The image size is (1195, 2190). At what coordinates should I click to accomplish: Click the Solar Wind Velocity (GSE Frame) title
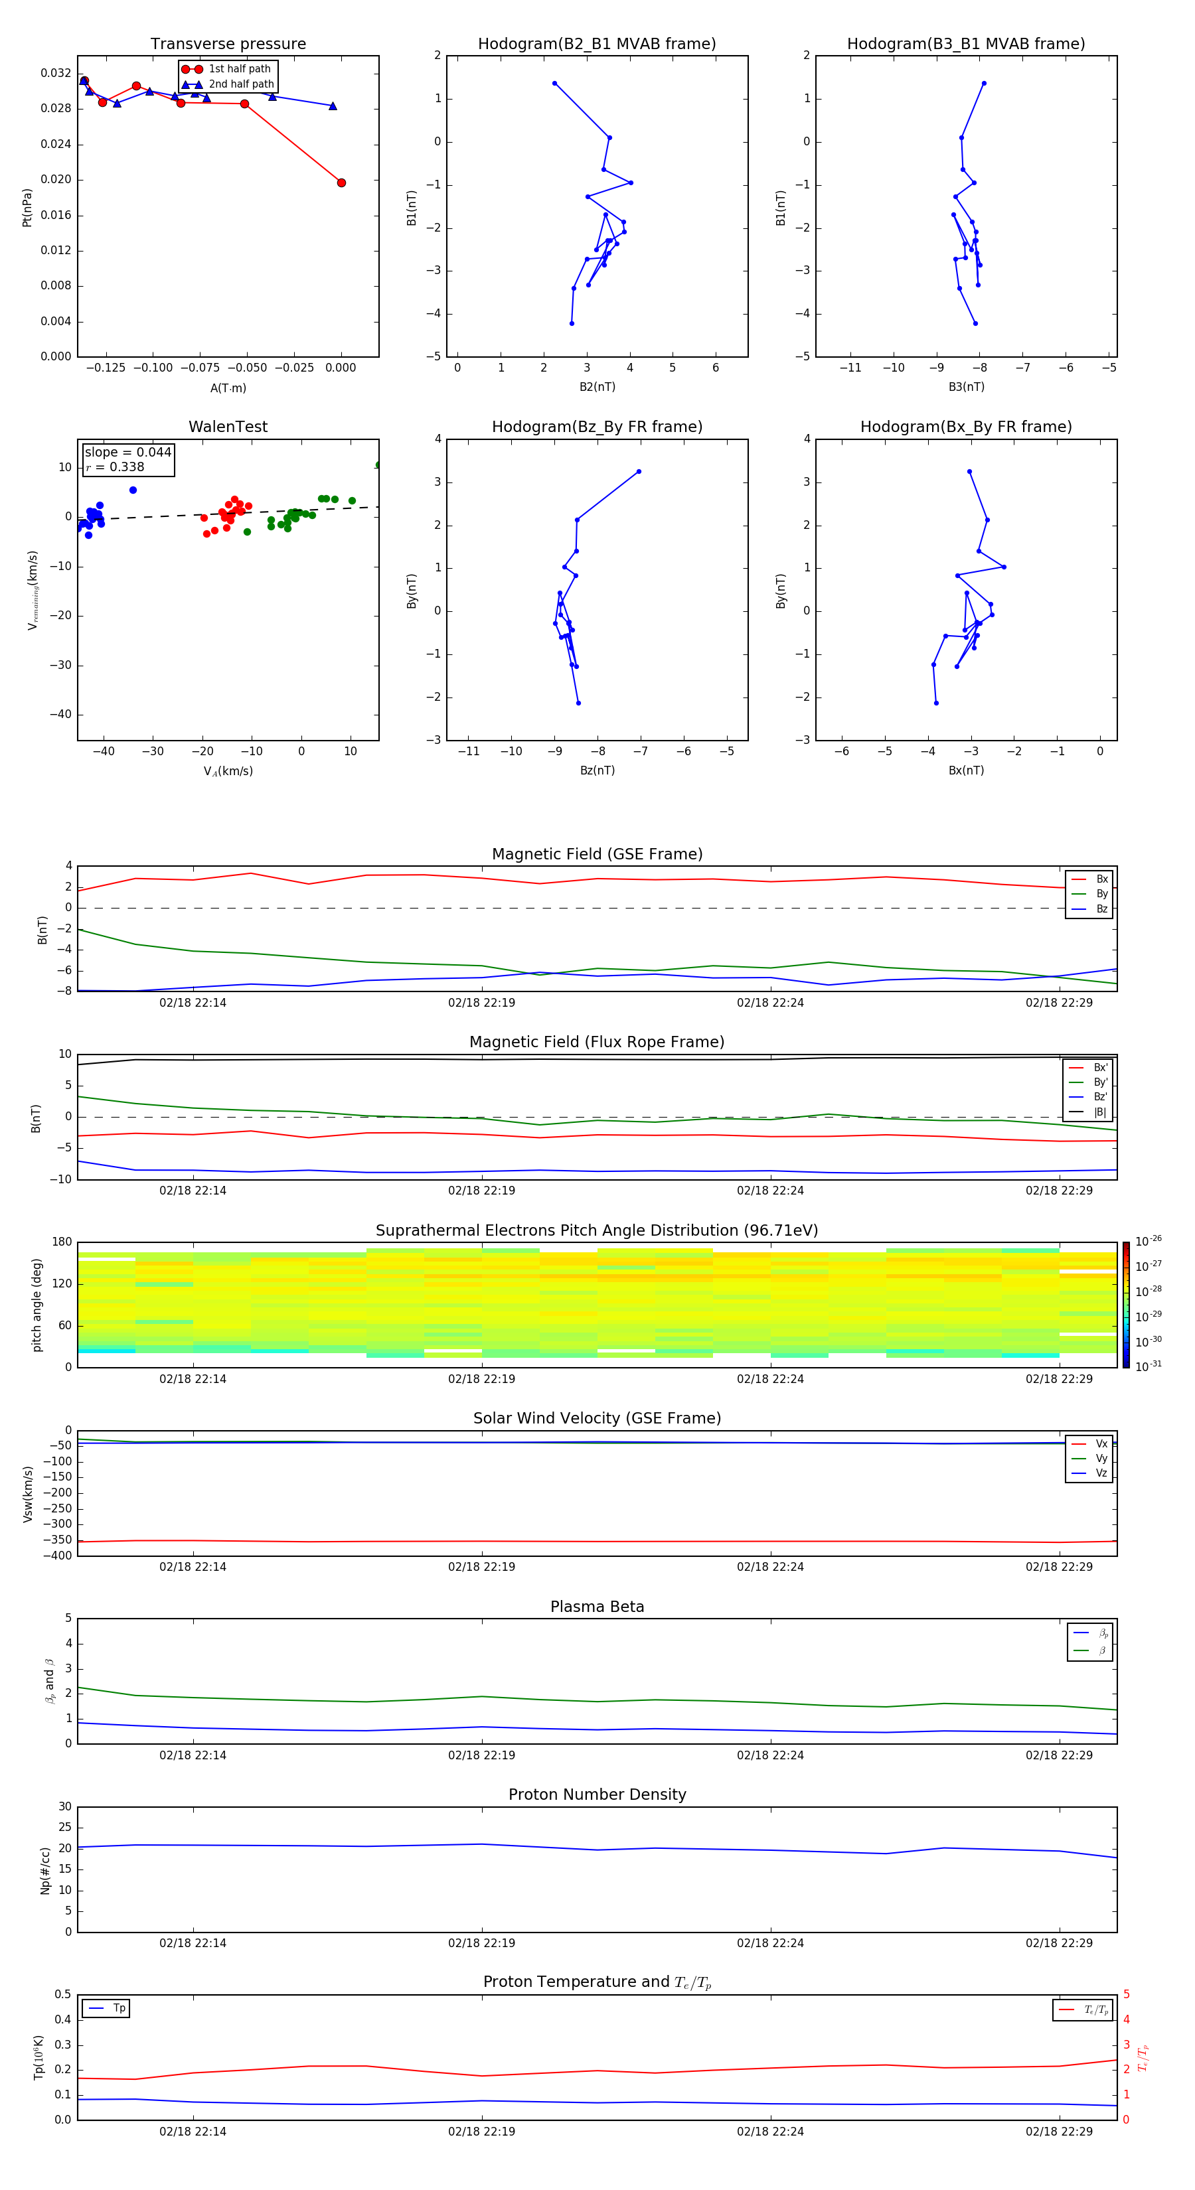point(597,1418)
